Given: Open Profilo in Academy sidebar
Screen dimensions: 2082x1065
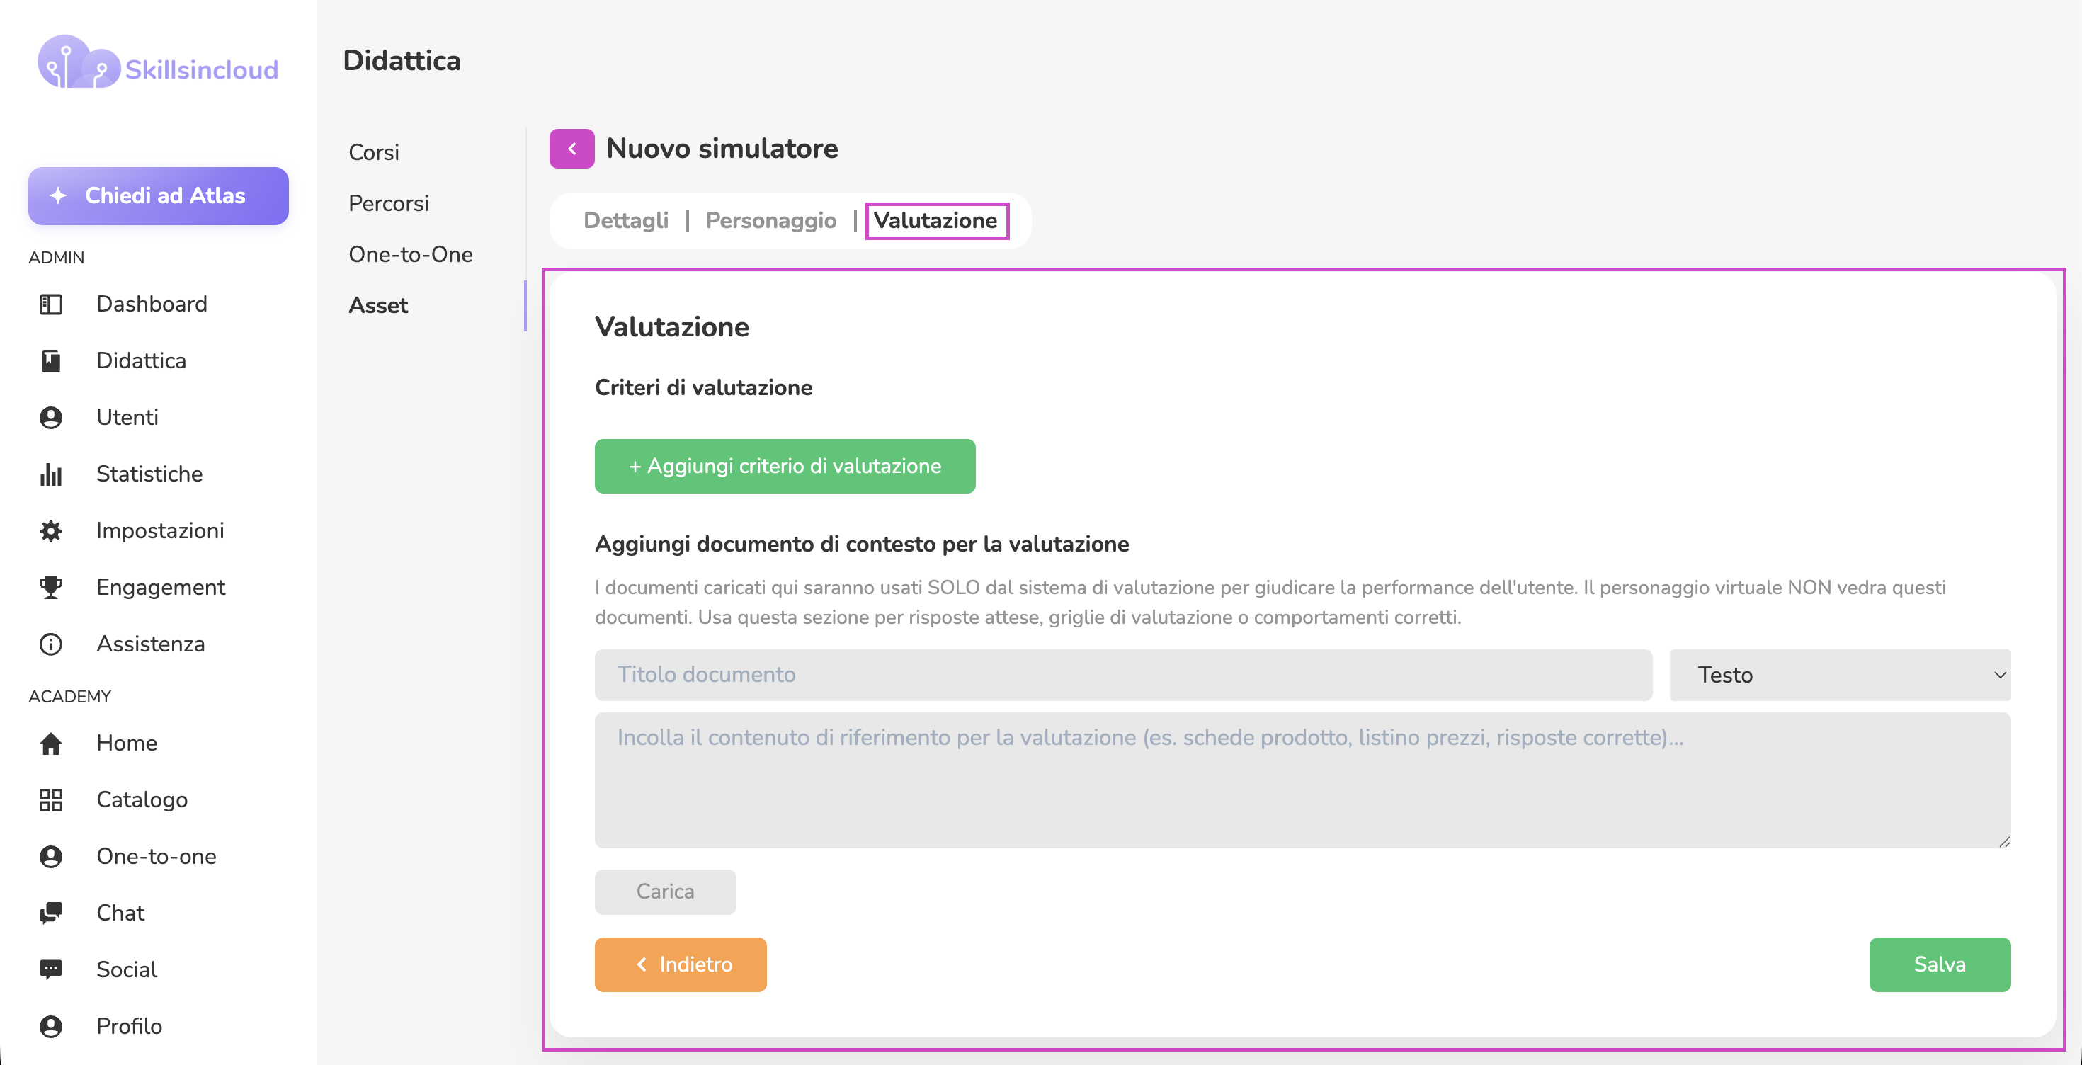Looking at the screenshot, I should pyautogui.click(x=128, y=1026).
